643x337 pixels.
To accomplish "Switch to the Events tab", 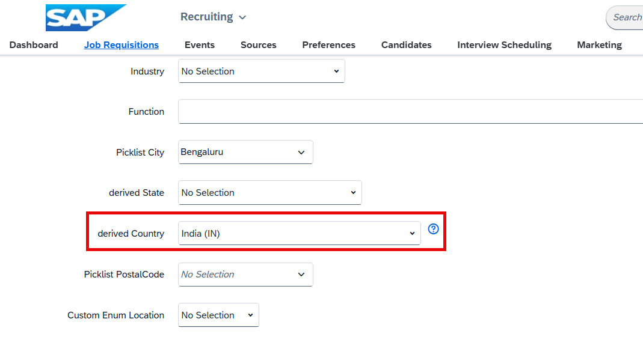I will (199, 45).
